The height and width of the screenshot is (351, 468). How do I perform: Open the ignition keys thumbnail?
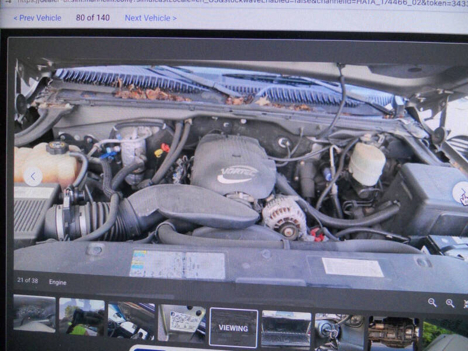(x=339, y=332)
